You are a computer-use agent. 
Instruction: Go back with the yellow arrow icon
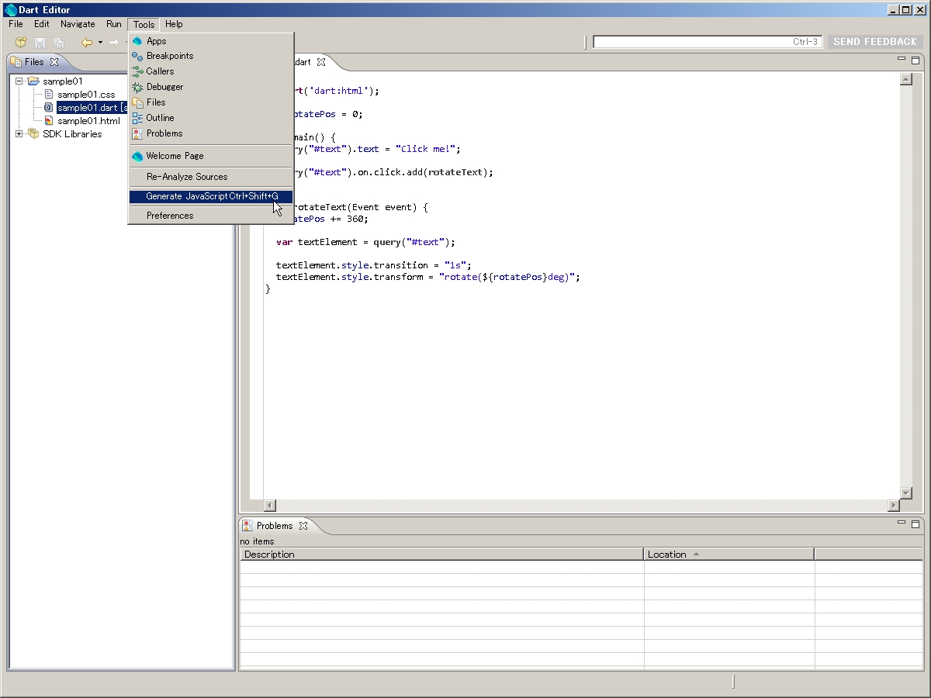tap(87, 43)
